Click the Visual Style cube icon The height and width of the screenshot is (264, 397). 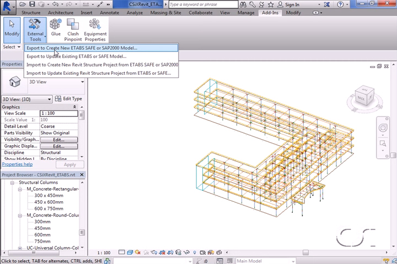click(x=130, y=252)
